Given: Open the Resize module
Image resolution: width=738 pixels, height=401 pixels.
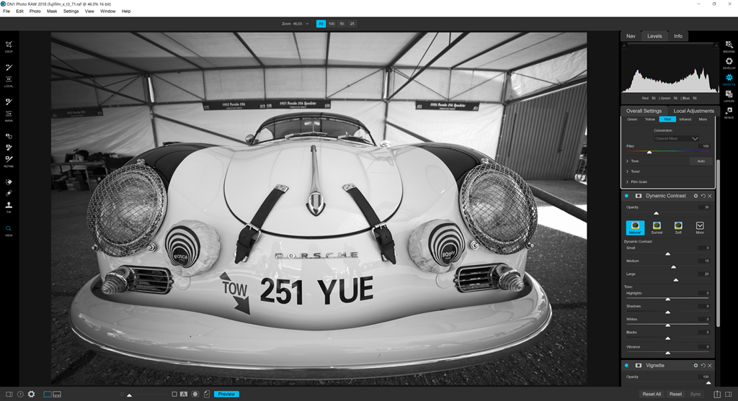Looking at the screenshot, I should pos(729,112).
